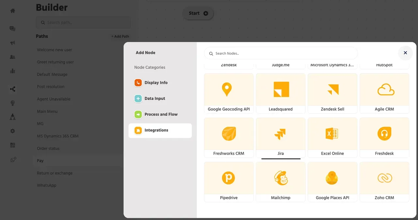
Task: Click the home icon in sidebar
Action: coord(12,11)
